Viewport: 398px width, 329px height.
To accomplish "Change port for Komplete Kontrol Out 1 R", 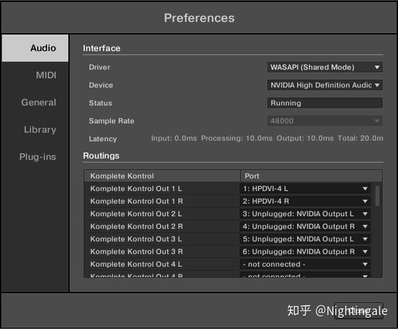I will coord(304,201).
